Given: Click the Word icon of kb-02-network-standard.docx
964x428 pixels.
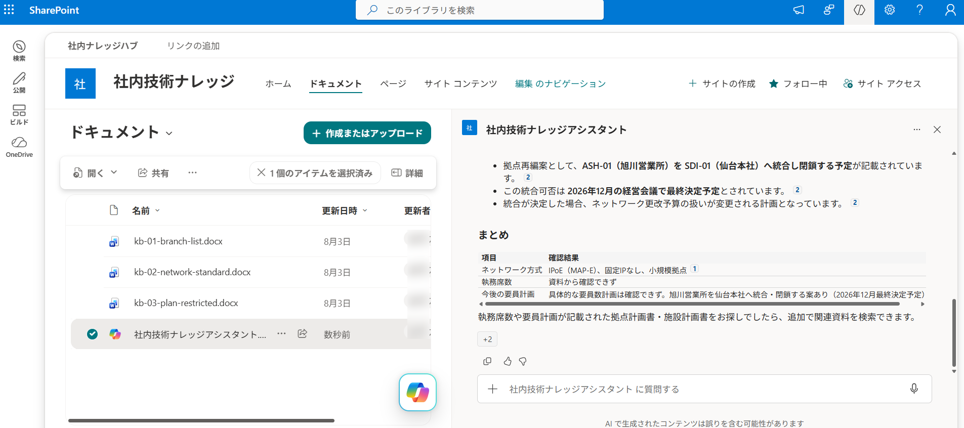Looking at the screenshot, I should (114, 273).
